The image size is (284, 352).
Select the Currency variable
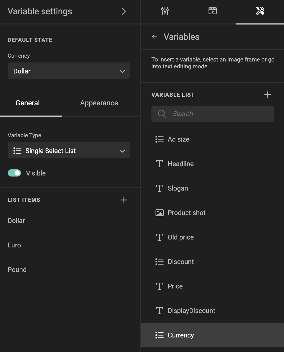[x=213, y=335]
